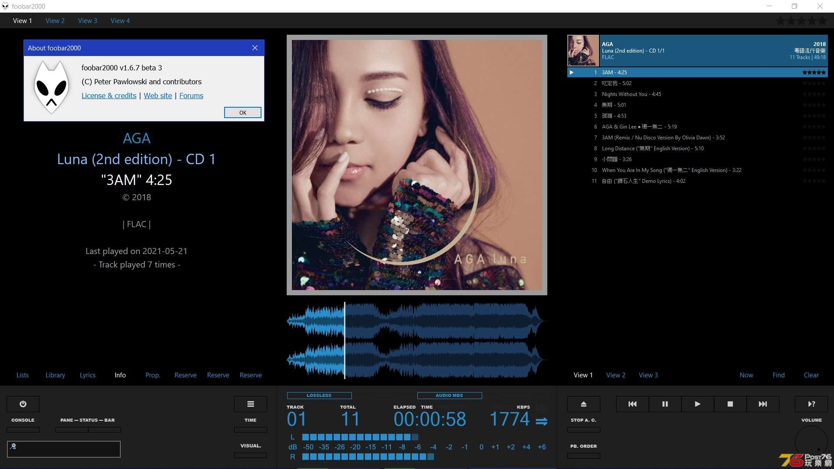
Task: Select track 2 with duration 5:02
Action: (698, 83)
